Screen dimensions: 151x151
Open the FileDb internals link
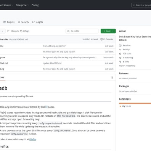click(x=32, y=139)
